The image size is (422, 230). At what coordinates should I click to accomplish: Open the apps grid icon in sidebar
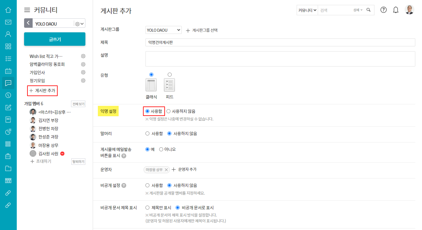[x=8, y=46]
